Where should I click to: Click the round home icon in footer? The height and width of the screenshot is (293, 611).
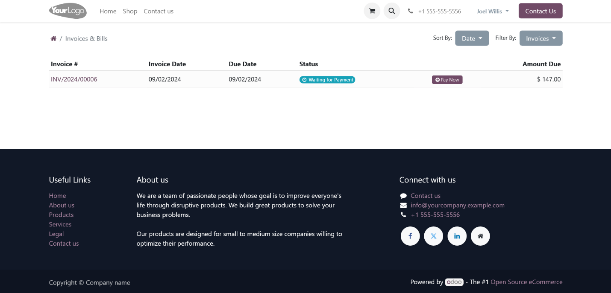pos(480,236)
